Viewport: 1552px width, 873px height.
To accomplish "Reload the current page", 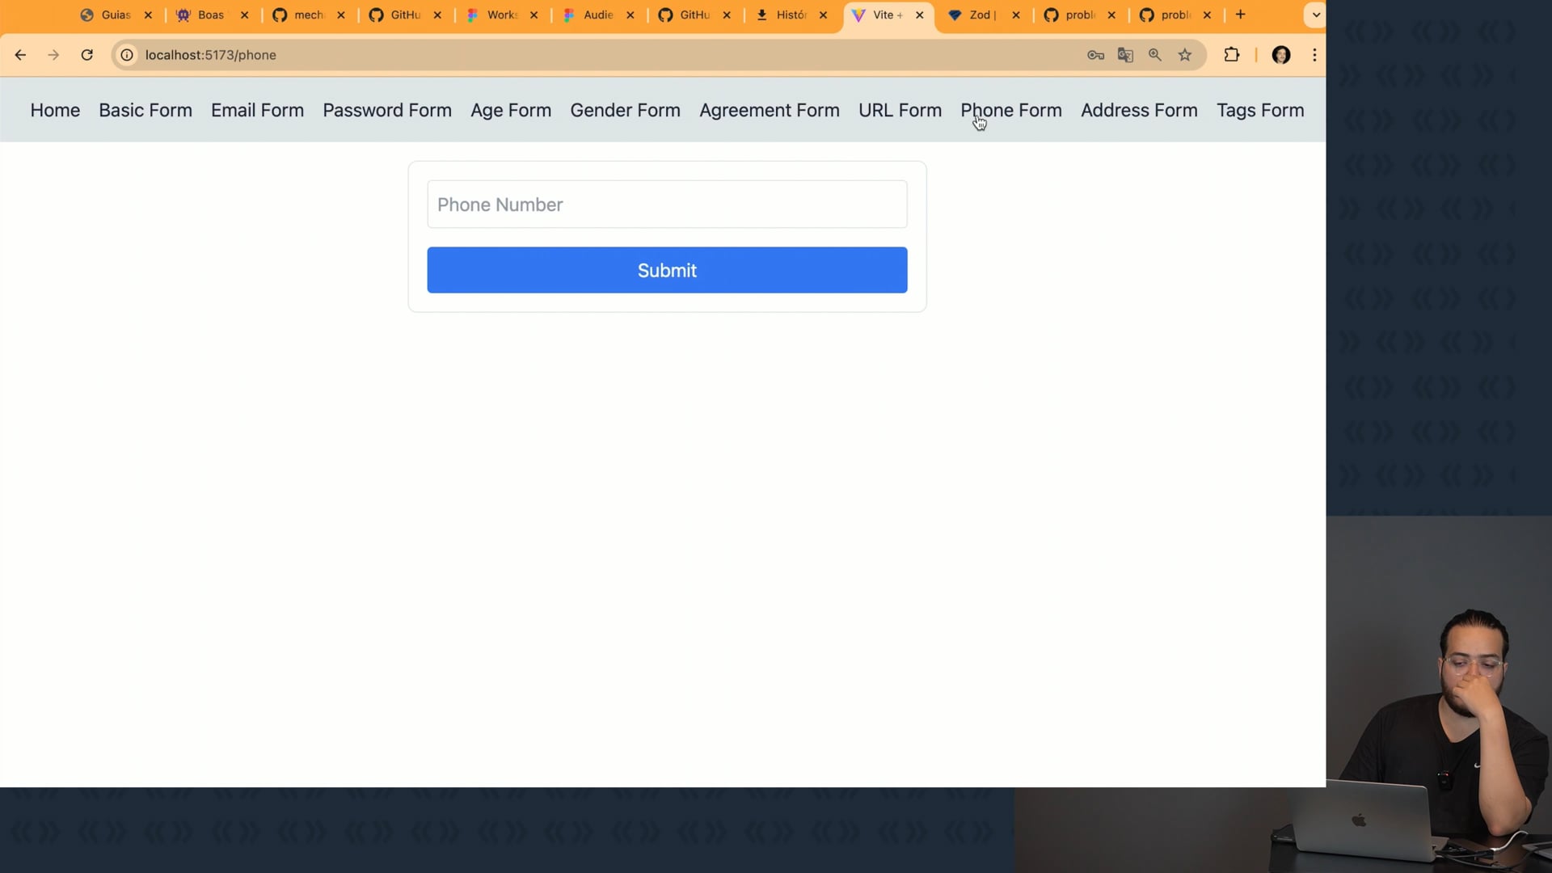I will [87, 55].
